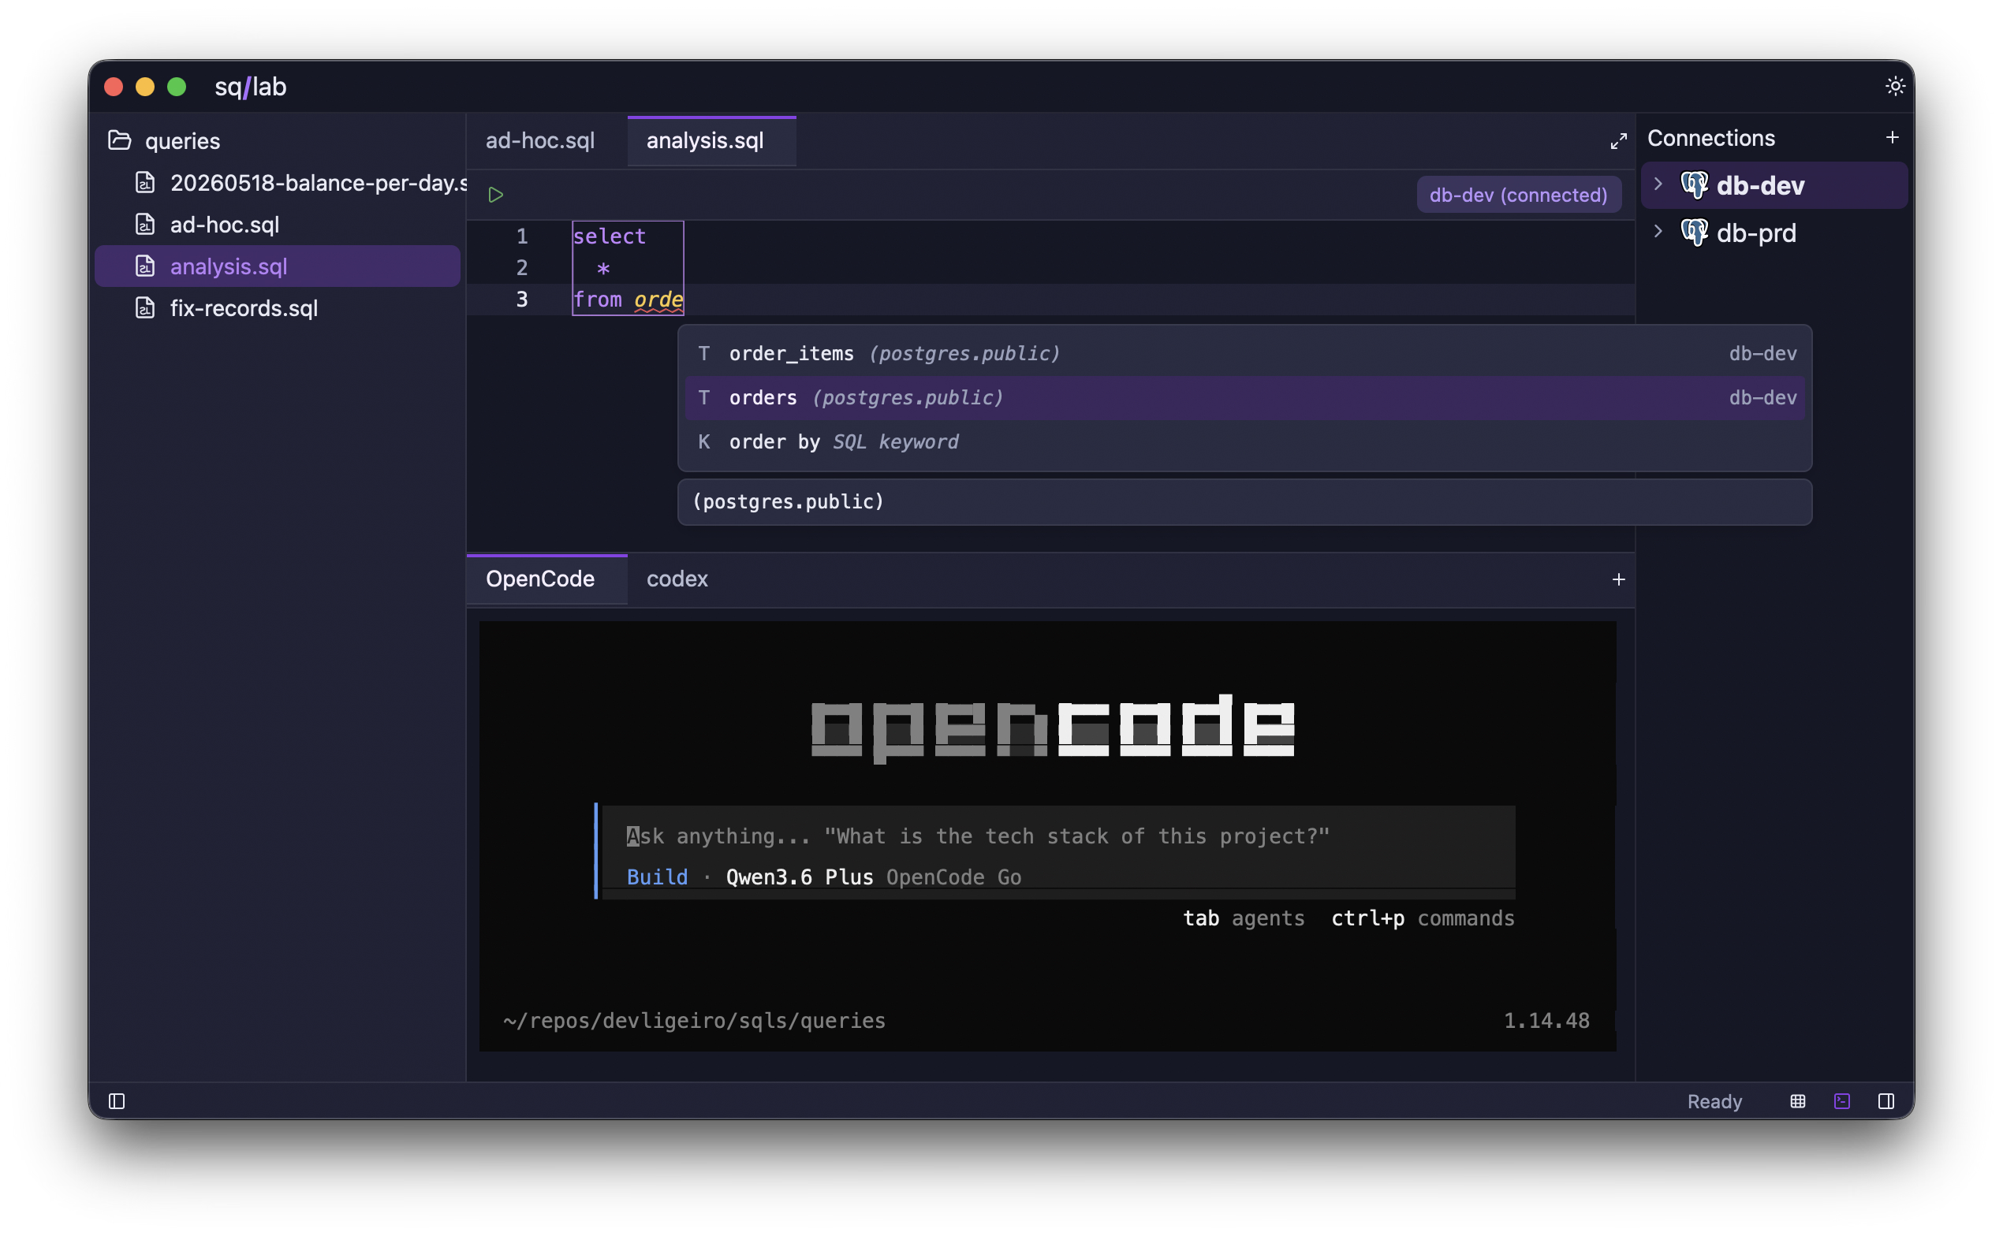
Task: Add a new terminal tab
Action: (1618, 579)
